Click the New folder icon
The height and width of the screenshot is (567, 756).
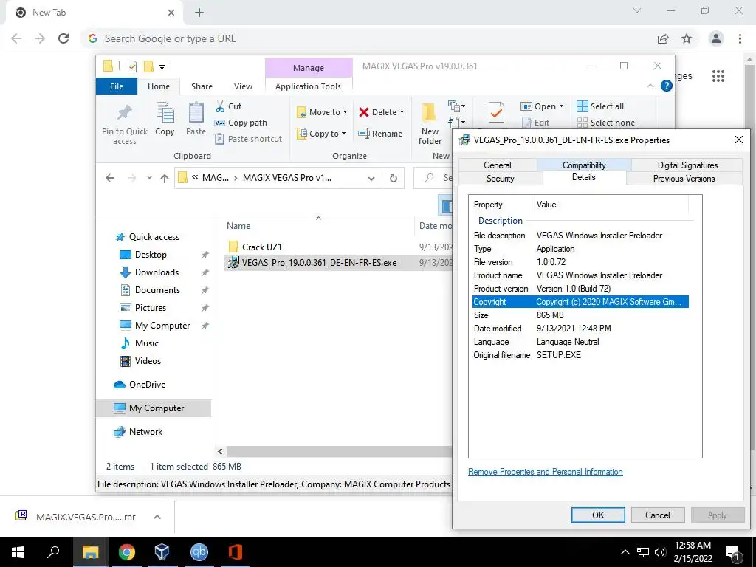coord(429,112)
